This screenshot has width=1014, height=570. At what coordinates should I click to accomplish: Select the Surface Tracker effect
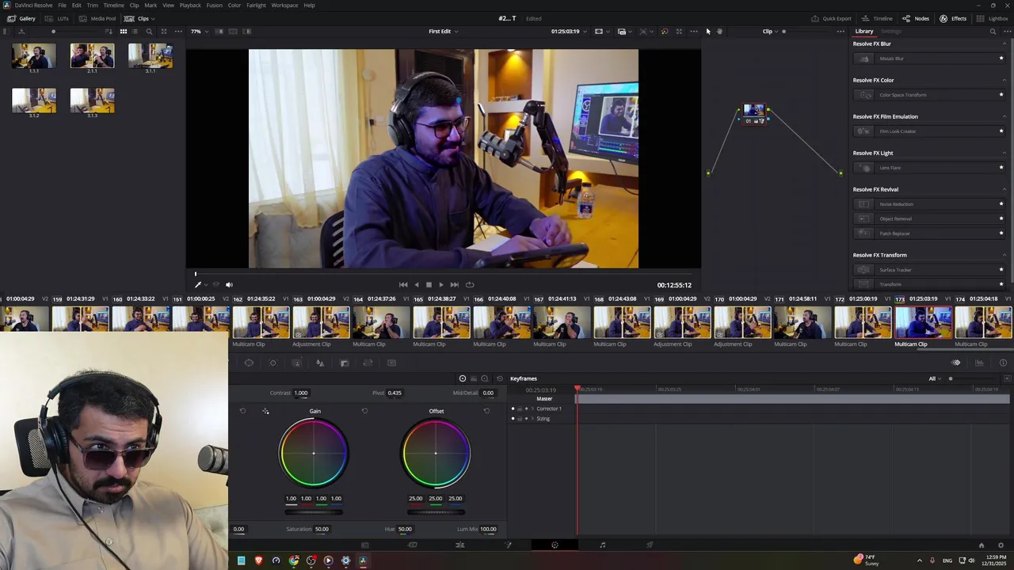click(928, 270)
